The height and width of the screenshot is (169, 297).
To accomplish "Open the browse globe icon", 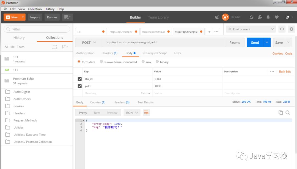I will click(251, 17).
